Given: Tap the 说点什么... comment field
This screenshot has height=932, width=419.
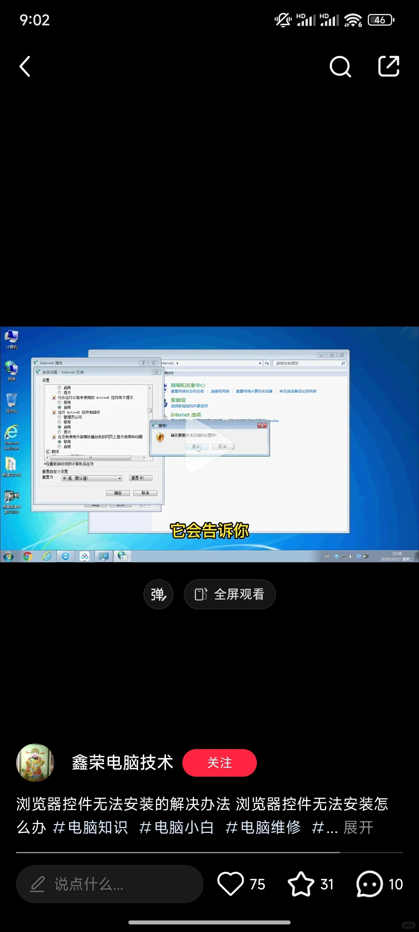Looking at the screenshot, I should [x=110, y=884].
